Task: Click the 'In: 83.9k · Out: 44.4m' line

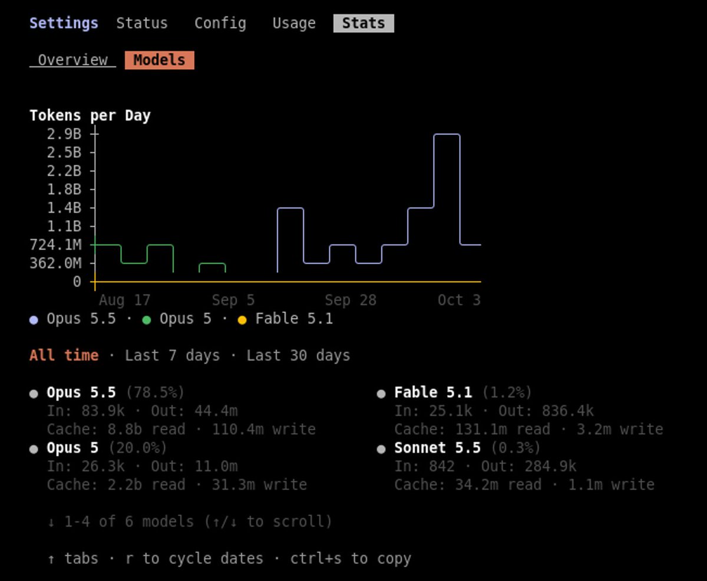Action: pos(142,411)
